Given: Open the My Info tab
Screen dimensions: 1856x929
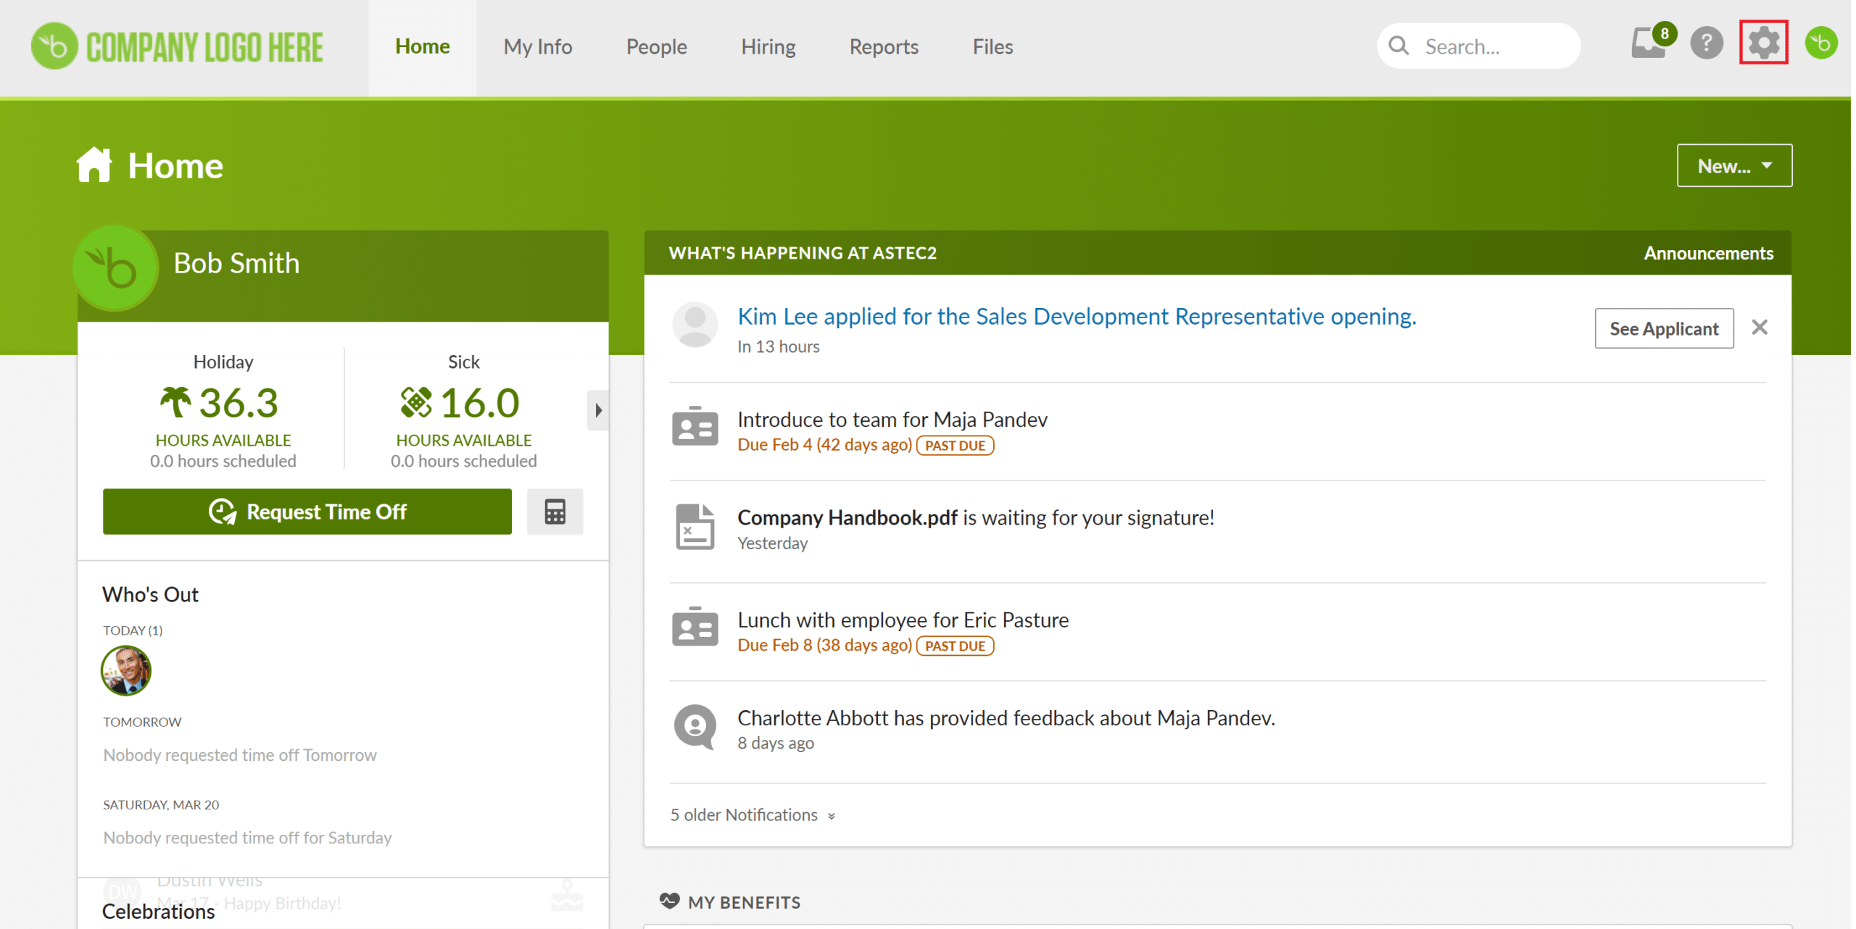Looking at the screenshot, I should tap(538, 47).
